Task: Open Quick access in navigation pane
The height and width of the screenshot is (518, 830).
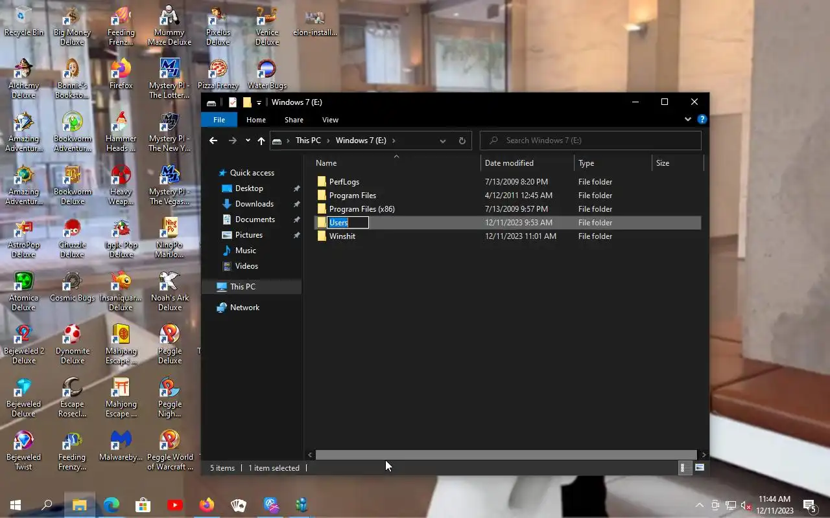Action: click(x=252, y=173)
